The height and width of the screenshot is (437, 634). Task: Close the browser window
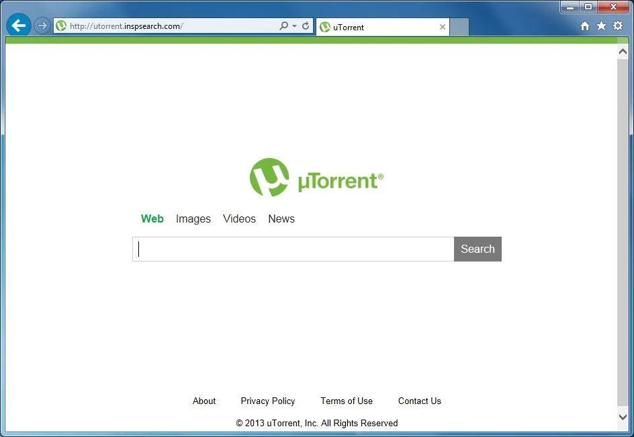click(x=613, y=7)
